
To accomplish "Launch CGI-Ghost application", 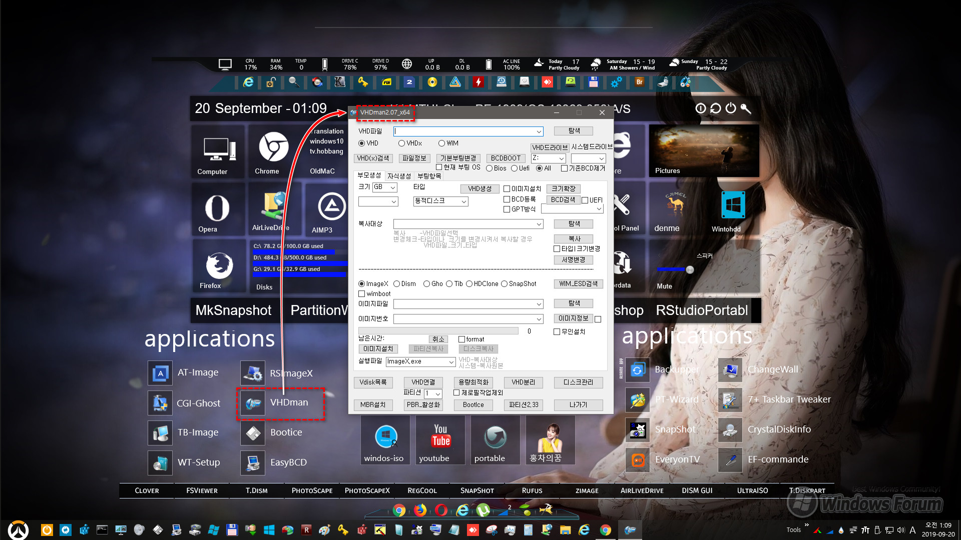I will click(x=160, y=403).
